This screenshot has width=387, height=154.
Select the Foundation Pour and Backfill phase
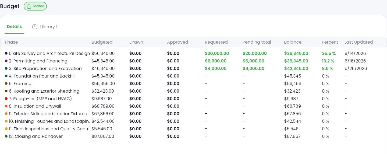pyautogui.click(x=42, y=76)
